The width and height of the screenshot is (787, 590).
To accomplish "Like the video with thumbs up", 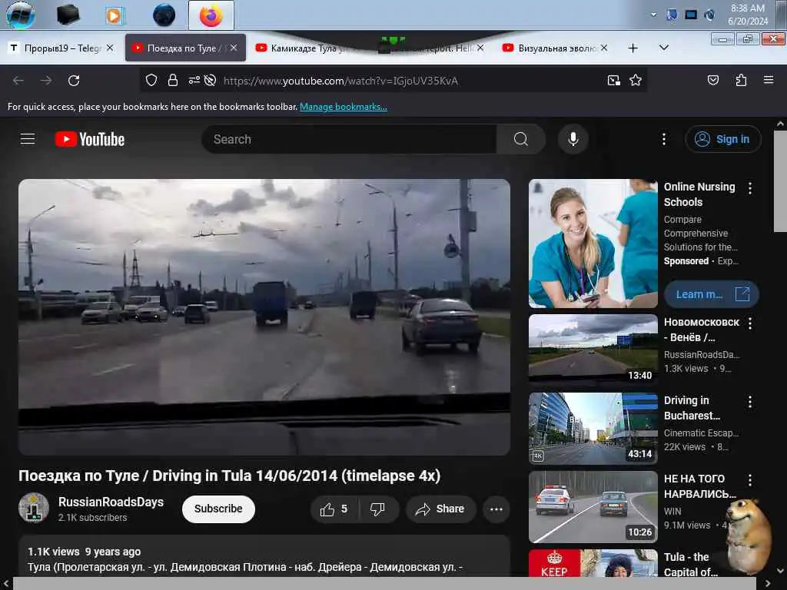I will pos(334,509).
